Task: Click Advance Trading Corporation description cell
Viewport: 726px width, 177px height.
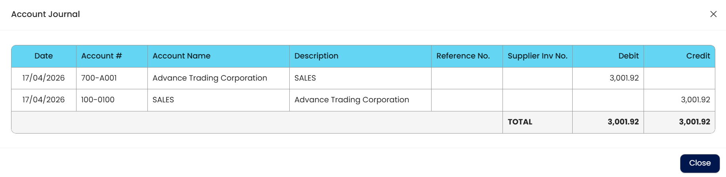Action: coord(352,100)
